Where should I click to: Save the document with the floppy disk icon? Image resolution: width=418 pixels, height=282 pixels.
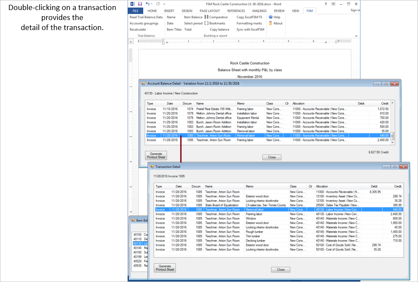[x=140, y=4]
